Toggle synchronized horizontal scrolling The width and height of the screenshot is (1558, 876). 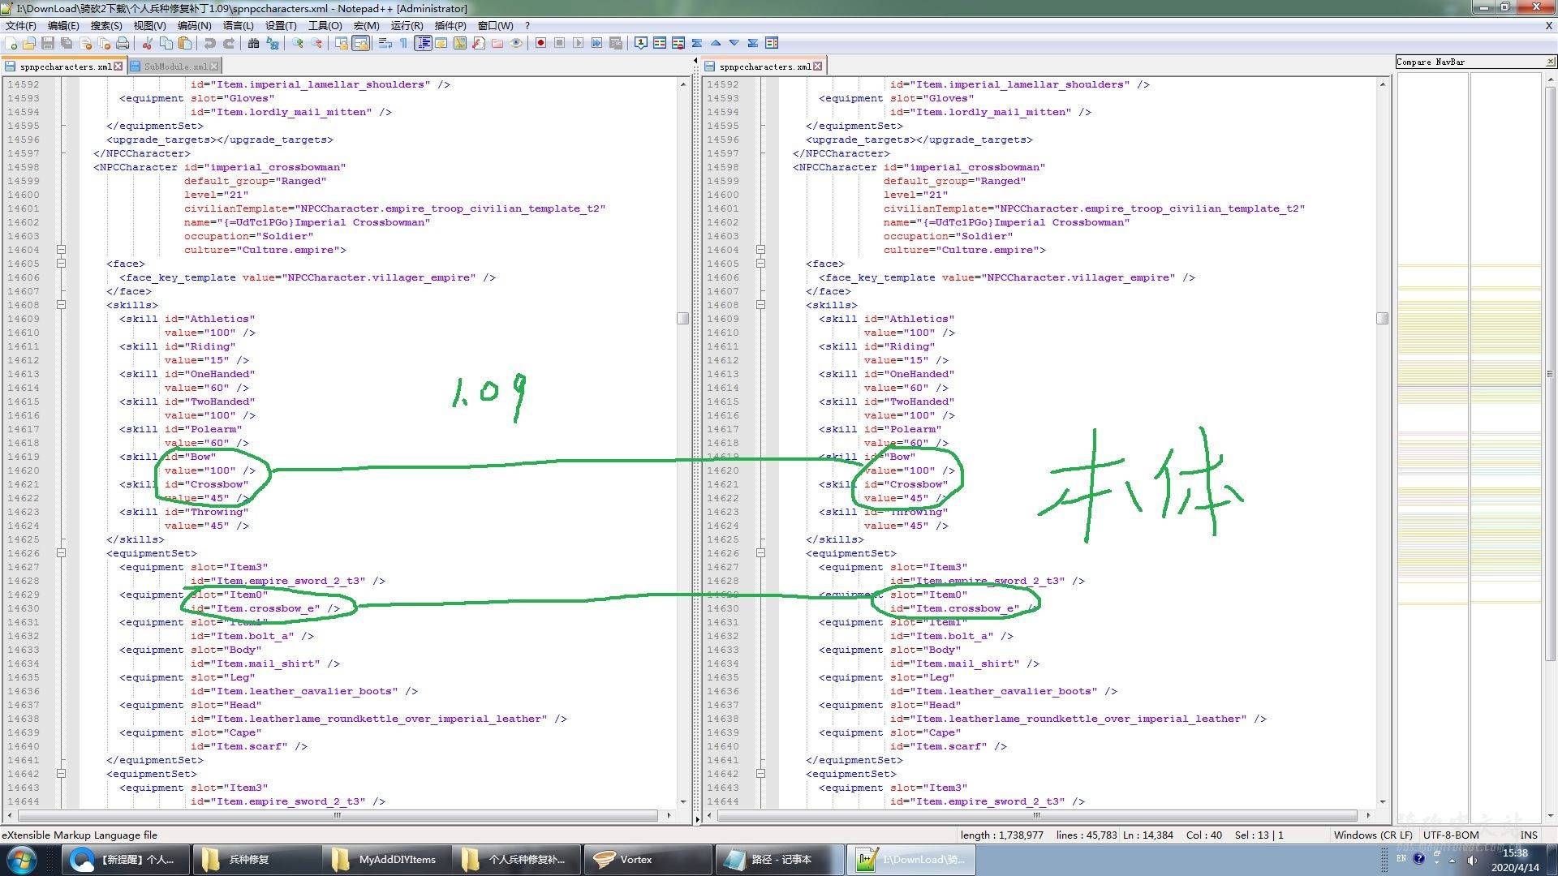360,43
